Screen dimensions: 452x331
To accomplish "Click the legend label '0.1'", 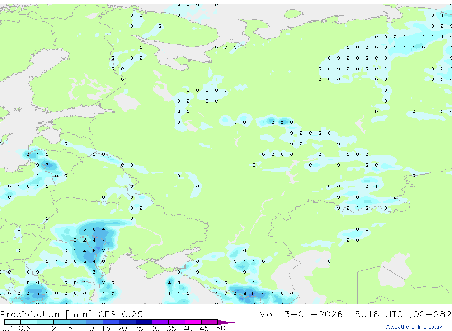I will (x=8, y=328).
